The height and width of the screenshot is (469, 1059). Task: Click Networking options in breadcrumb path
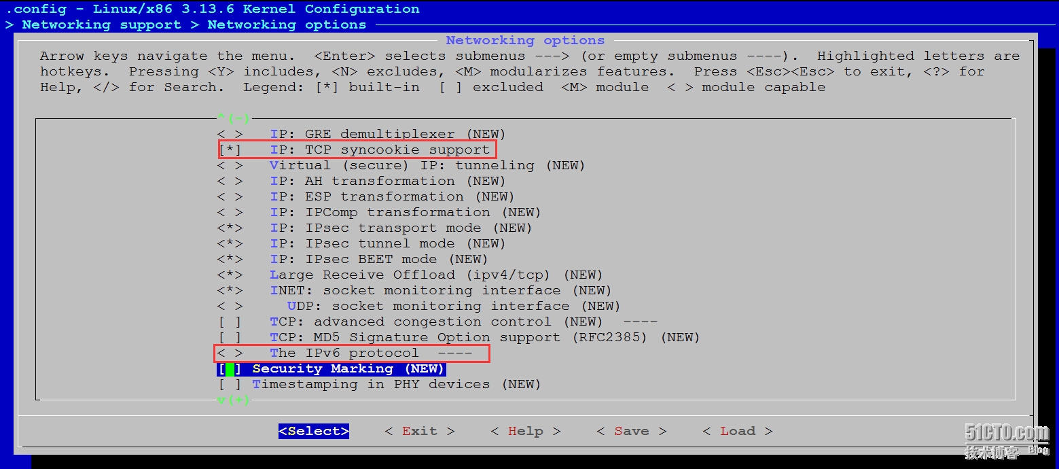click(287, 24)
